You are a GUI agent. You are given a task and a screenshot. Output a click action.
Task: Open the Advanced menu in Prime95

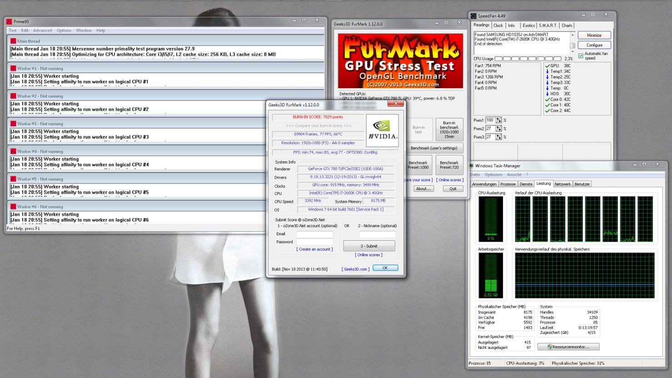point(42,30)
